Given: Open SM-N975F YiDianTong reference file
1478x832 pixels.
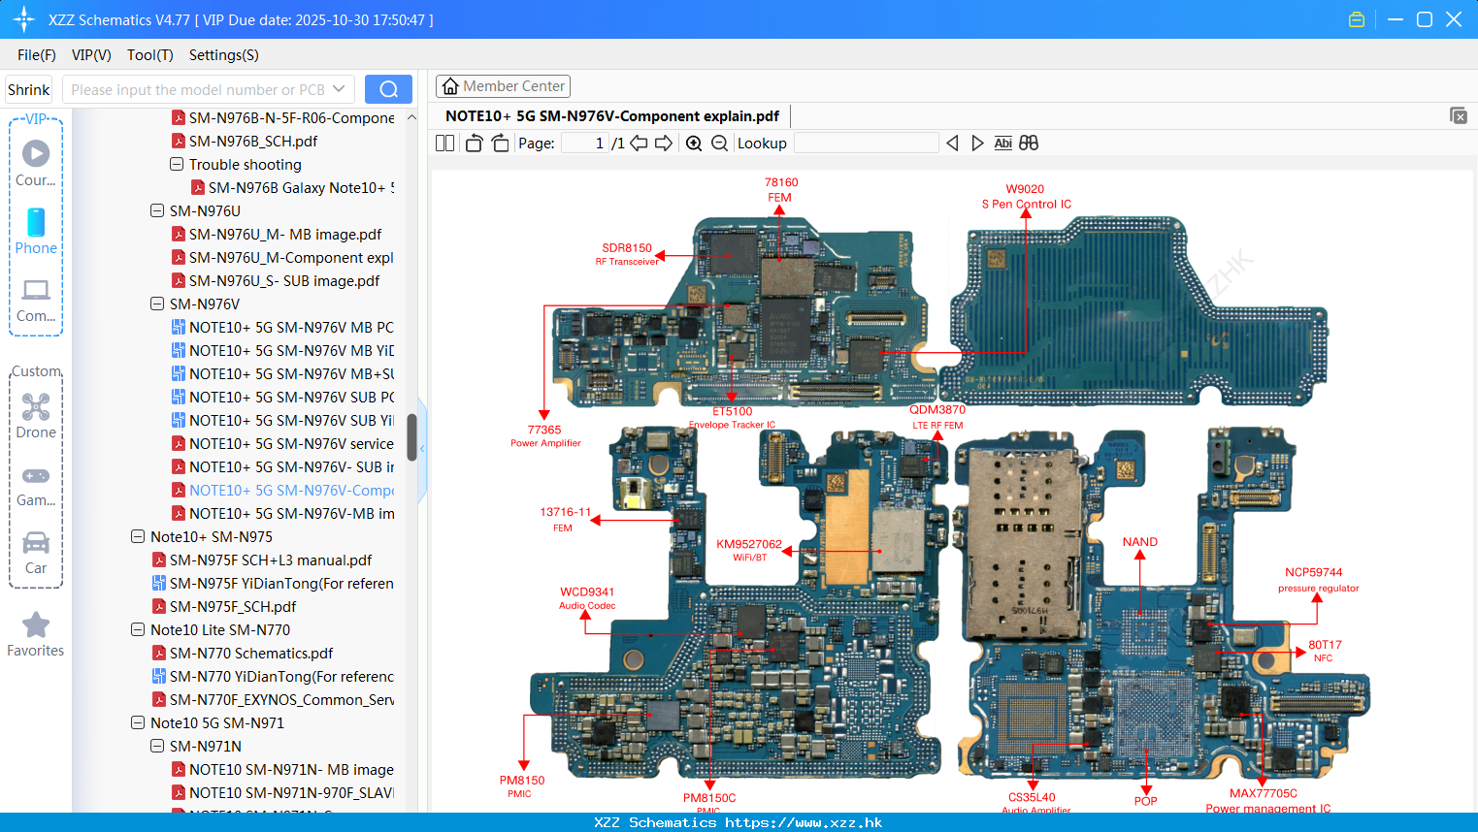Looking at the screenshot, I should point(273,583).
